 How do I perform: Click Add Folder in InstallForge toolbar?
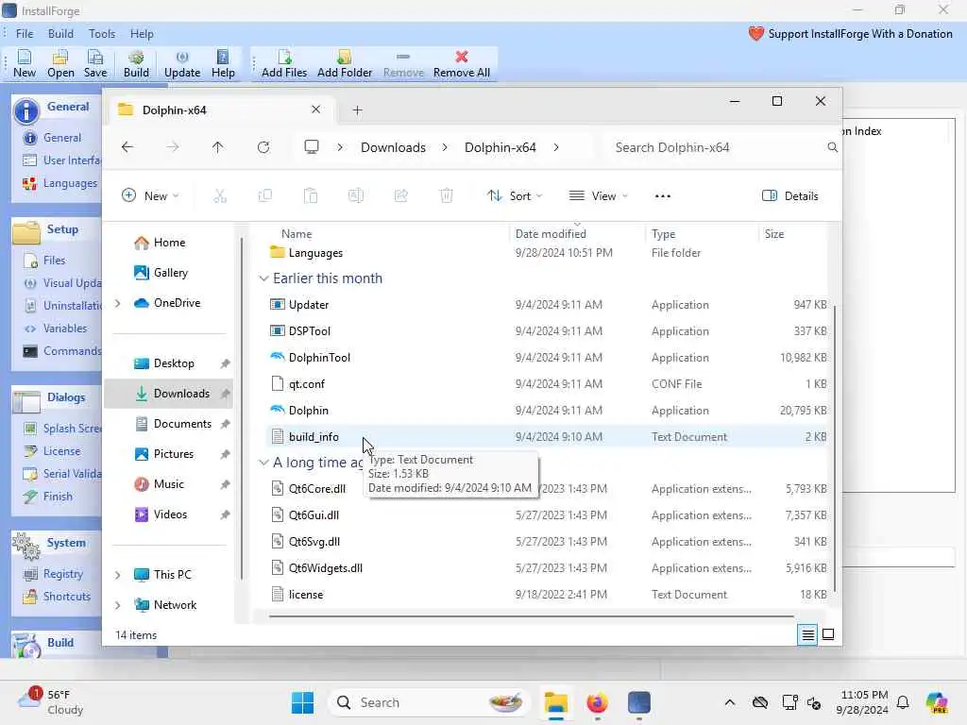(344, 64)
